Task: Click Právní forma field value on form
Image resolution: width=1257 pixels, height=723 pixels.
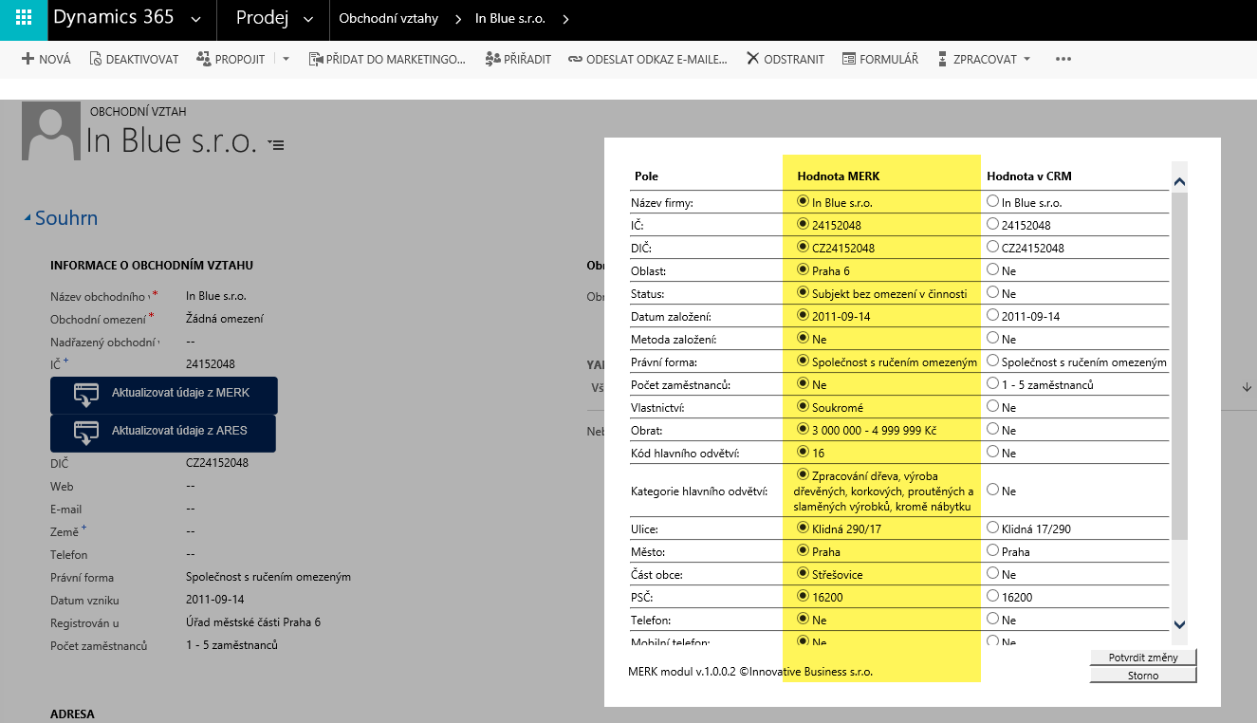Action: point(268,577)
